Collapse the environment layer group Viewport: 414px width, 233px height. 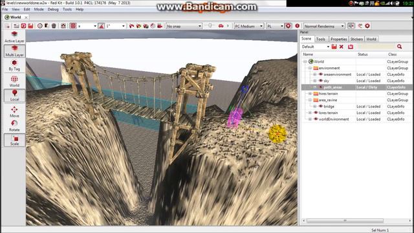click(x=310, y=68)
